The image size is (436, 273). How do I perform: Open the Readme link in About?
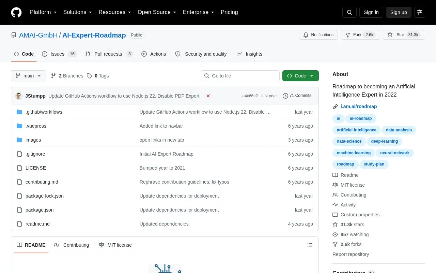click(345, 175)
